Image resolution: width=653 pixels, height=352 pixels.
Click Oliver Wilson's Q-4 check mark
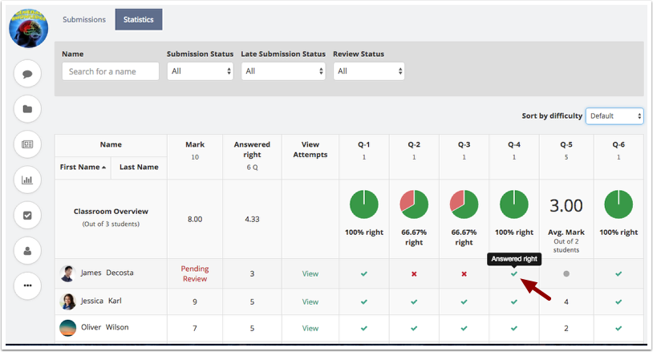(514, 328)
